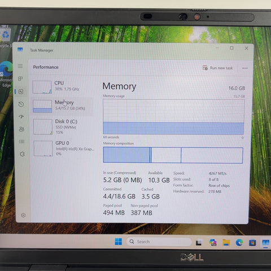The height and width of the screenshot is (271, 271).
Task: Click the standby segment of Memory composition bar
Action: [x=166, y=155]
